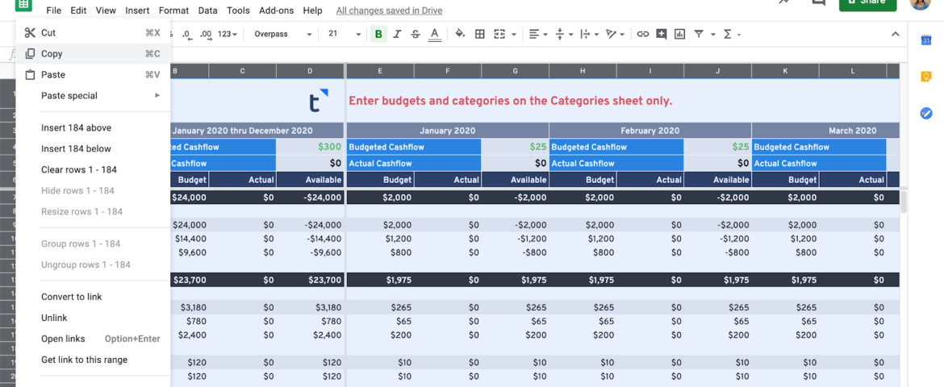Collapse the toolbar with the caret
This screenshot has width=944, height=387.
coord(896,35)
